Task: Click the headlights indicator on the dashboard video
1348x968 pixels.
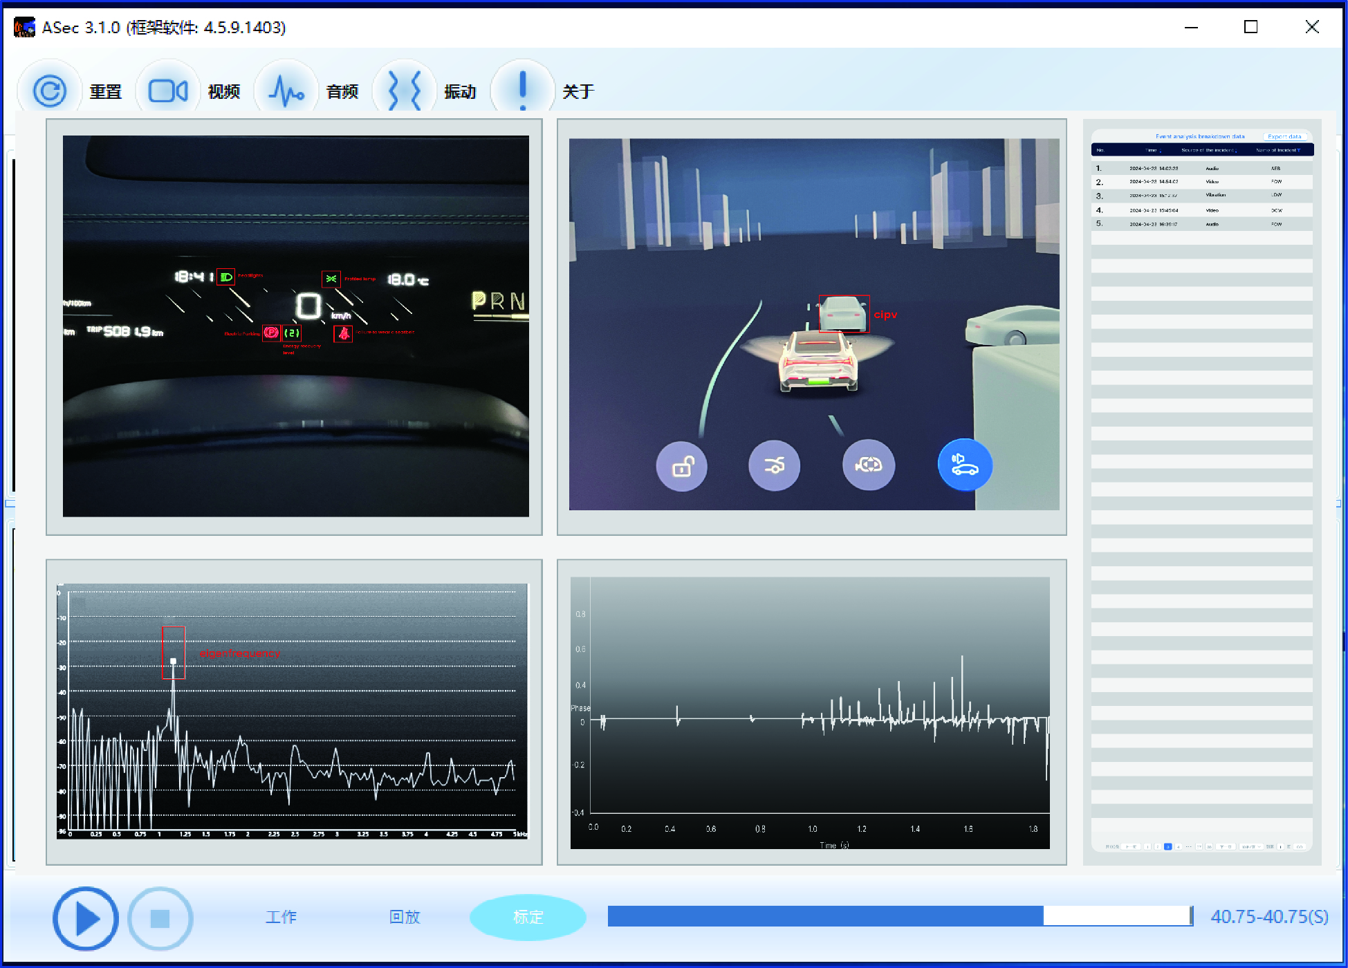Action: pos(225,277)
